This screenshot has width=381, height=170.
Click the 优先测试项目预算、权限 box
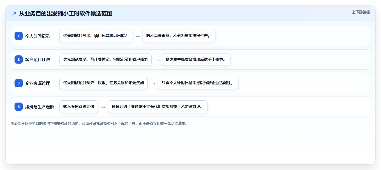pyautogui.click(x=104, y=83)
